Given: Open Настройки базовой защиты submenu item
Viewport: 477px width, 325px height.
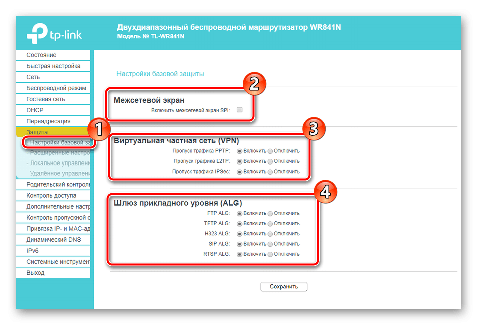Looking at the screenshot, I should coord(59,143).
